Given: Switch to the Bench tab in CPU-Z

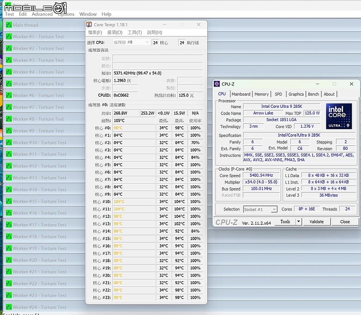Looking at the screenshot, I should [x=313, y=94].
